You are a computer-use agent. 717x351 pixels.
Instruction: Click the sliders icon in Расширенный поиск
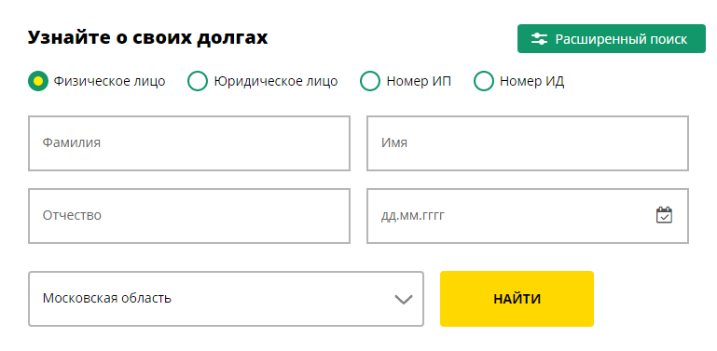pyautogui.click(x=539, y=39)
